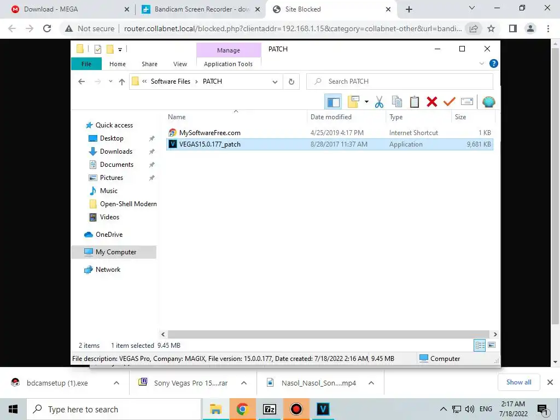The width and height of the screenshot is (560, 420).
Task: Click the Quick Access toolbar dropdown arrow
Action: [120, 49]
